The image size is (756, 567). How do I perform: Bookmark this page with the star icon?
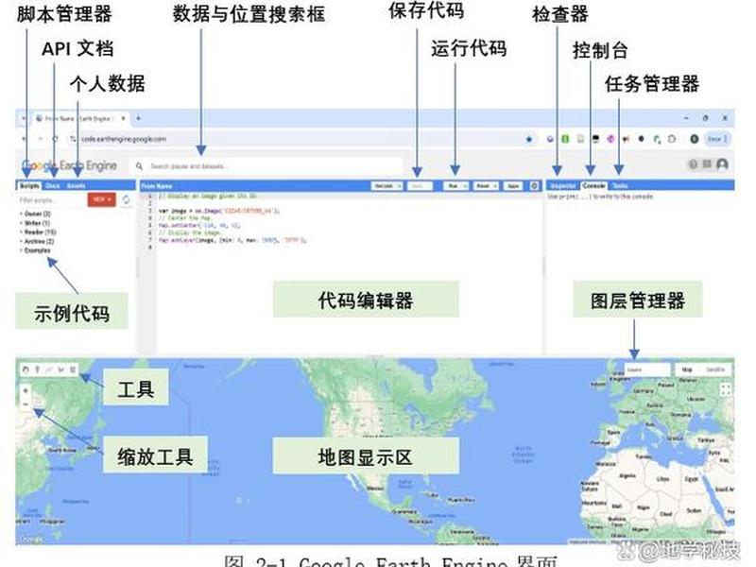(529, 139)
